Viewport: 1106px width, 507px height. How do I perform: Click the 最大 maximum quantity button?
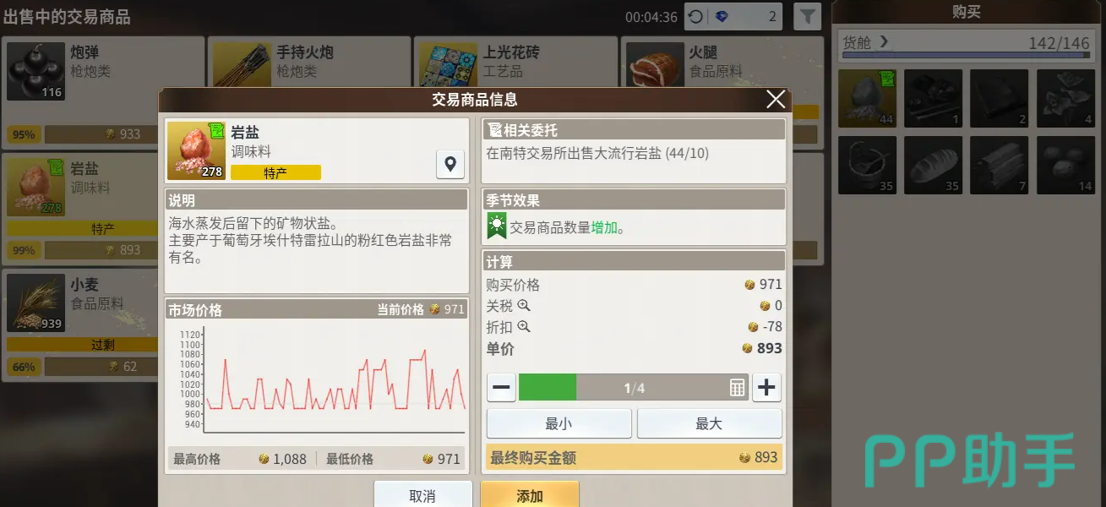tap(709, 423)
